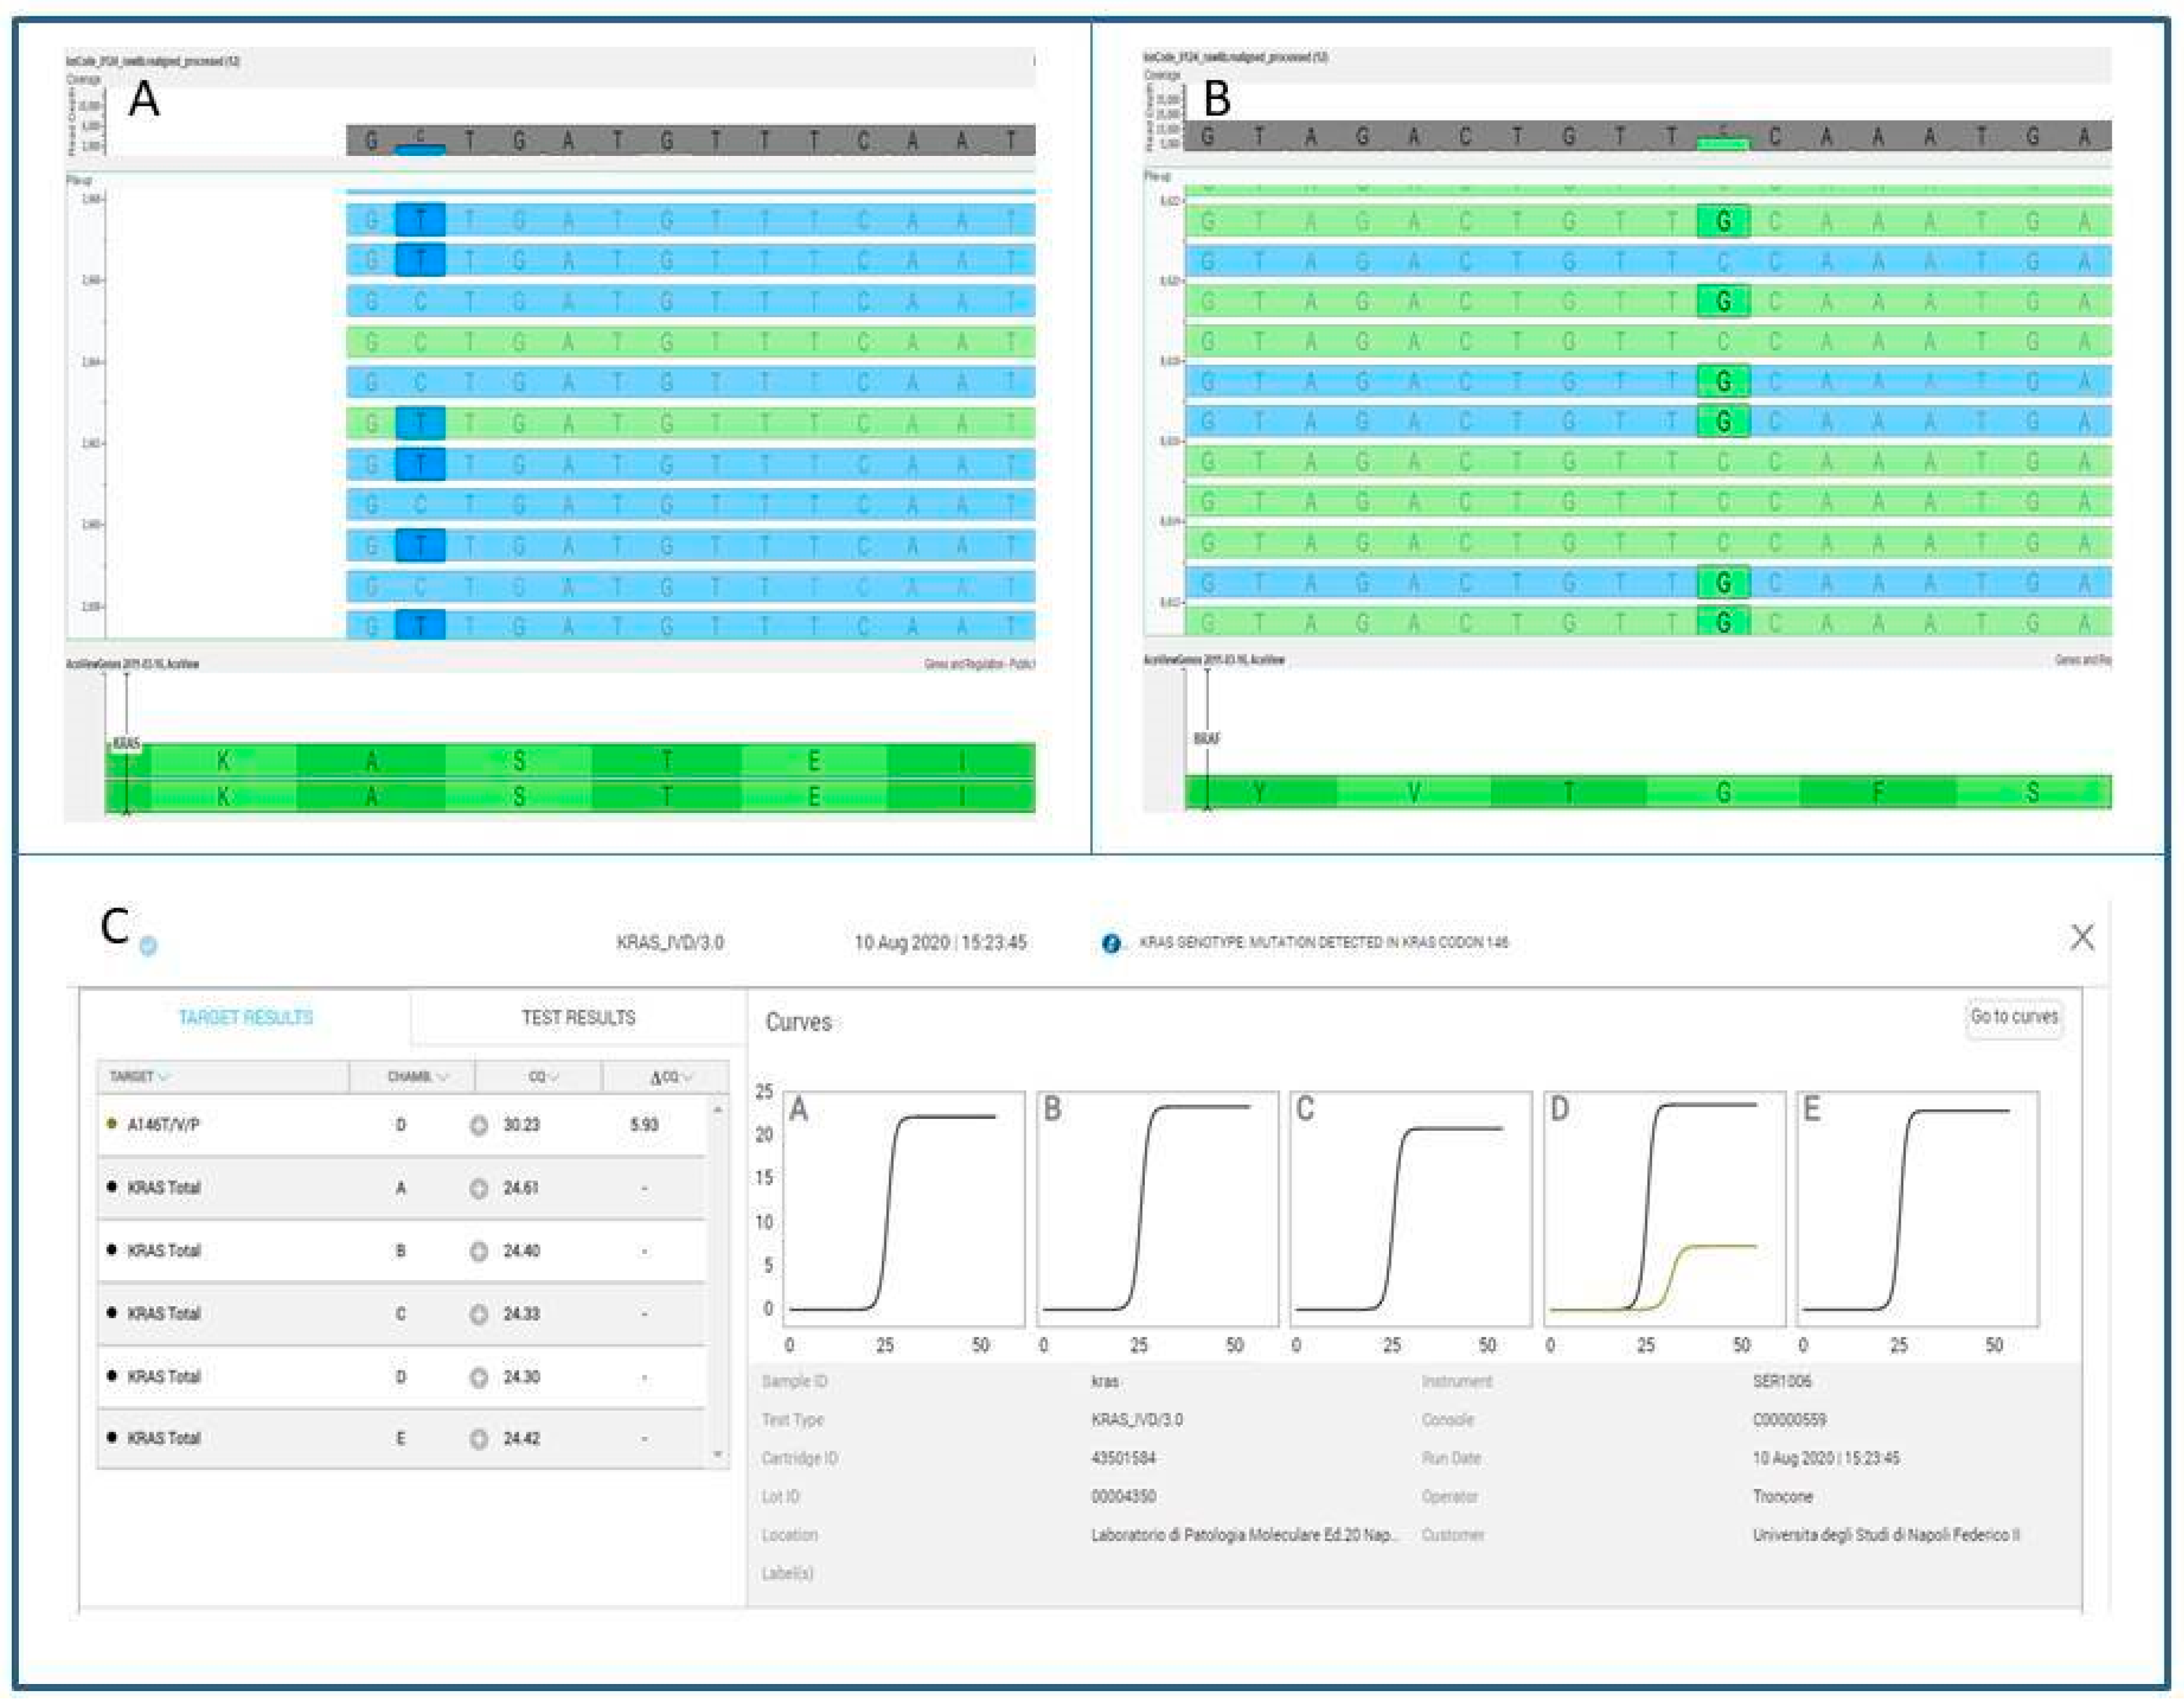
Task: Click the Location value Laboratorio di Patologia Molecolare
Action: (x=1244, y=1534)
